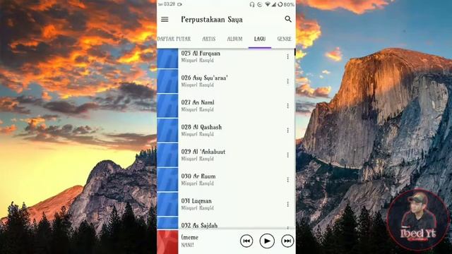The image size is (452, 254).
Task: Tap the search magnifier icon
Action: (288, 19)
